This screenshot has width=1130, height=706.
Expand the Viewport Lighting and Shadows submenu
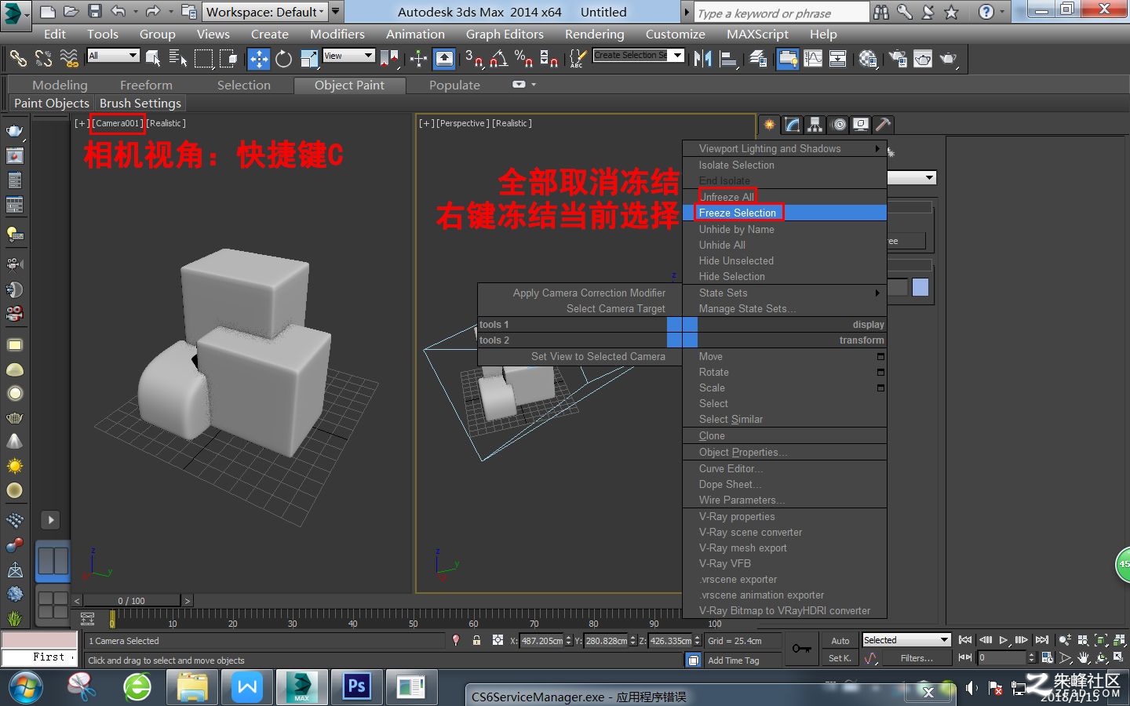pyautogui.click(x=785, y=148)
